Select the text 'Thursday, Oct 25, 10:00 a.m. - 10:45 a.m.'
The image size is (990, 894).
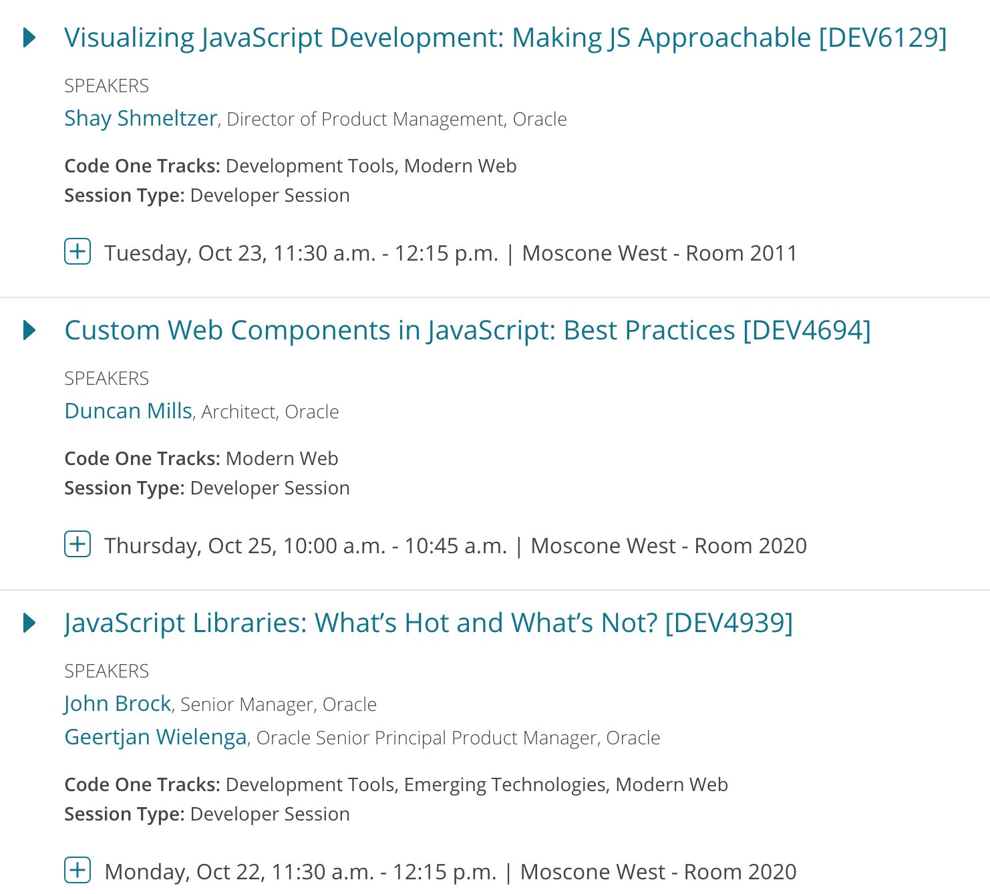pyautogui.click(x=306, y=546)
